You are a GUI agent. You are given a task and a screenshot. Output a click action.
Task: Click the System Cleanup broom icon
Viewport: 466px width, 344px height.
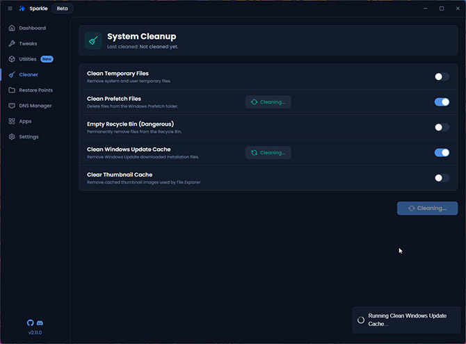(x=93, y=40)
